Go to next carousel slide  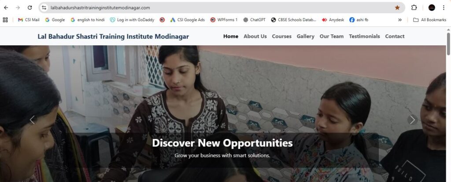point(412,120)
